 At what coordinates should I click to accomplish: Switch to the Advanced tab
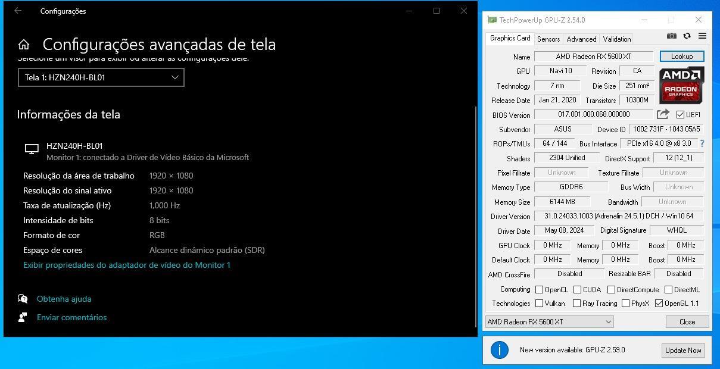581,39
